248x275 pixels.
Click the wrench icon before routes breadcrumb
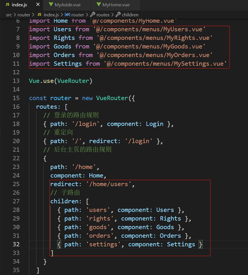tap(93, 14)
